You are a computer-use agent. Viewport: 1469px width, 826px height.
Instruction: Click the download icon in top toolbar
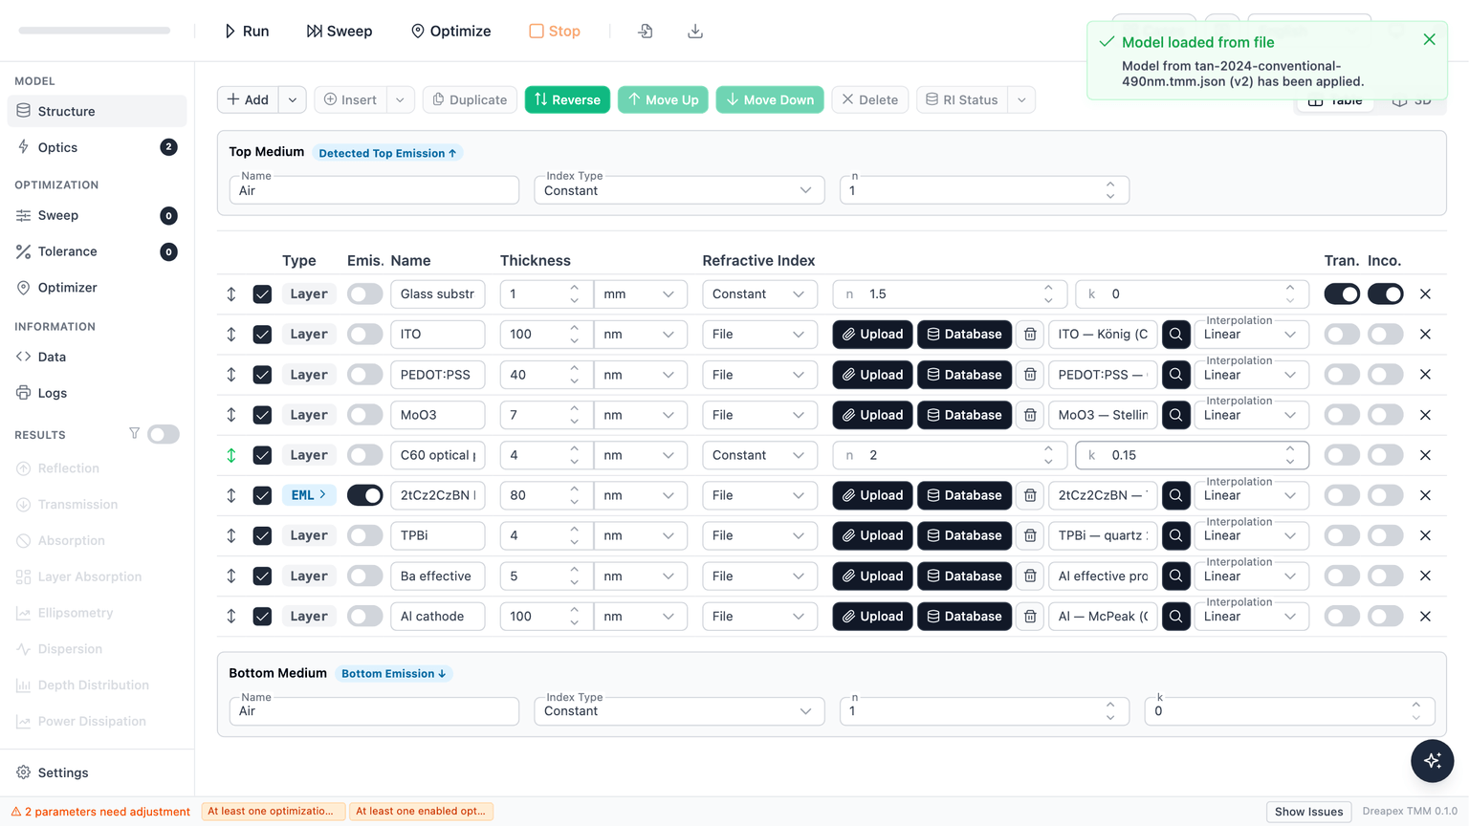(695, 32)
